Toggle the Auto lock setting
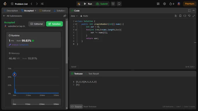198x111 pixels. click(84, 16)
